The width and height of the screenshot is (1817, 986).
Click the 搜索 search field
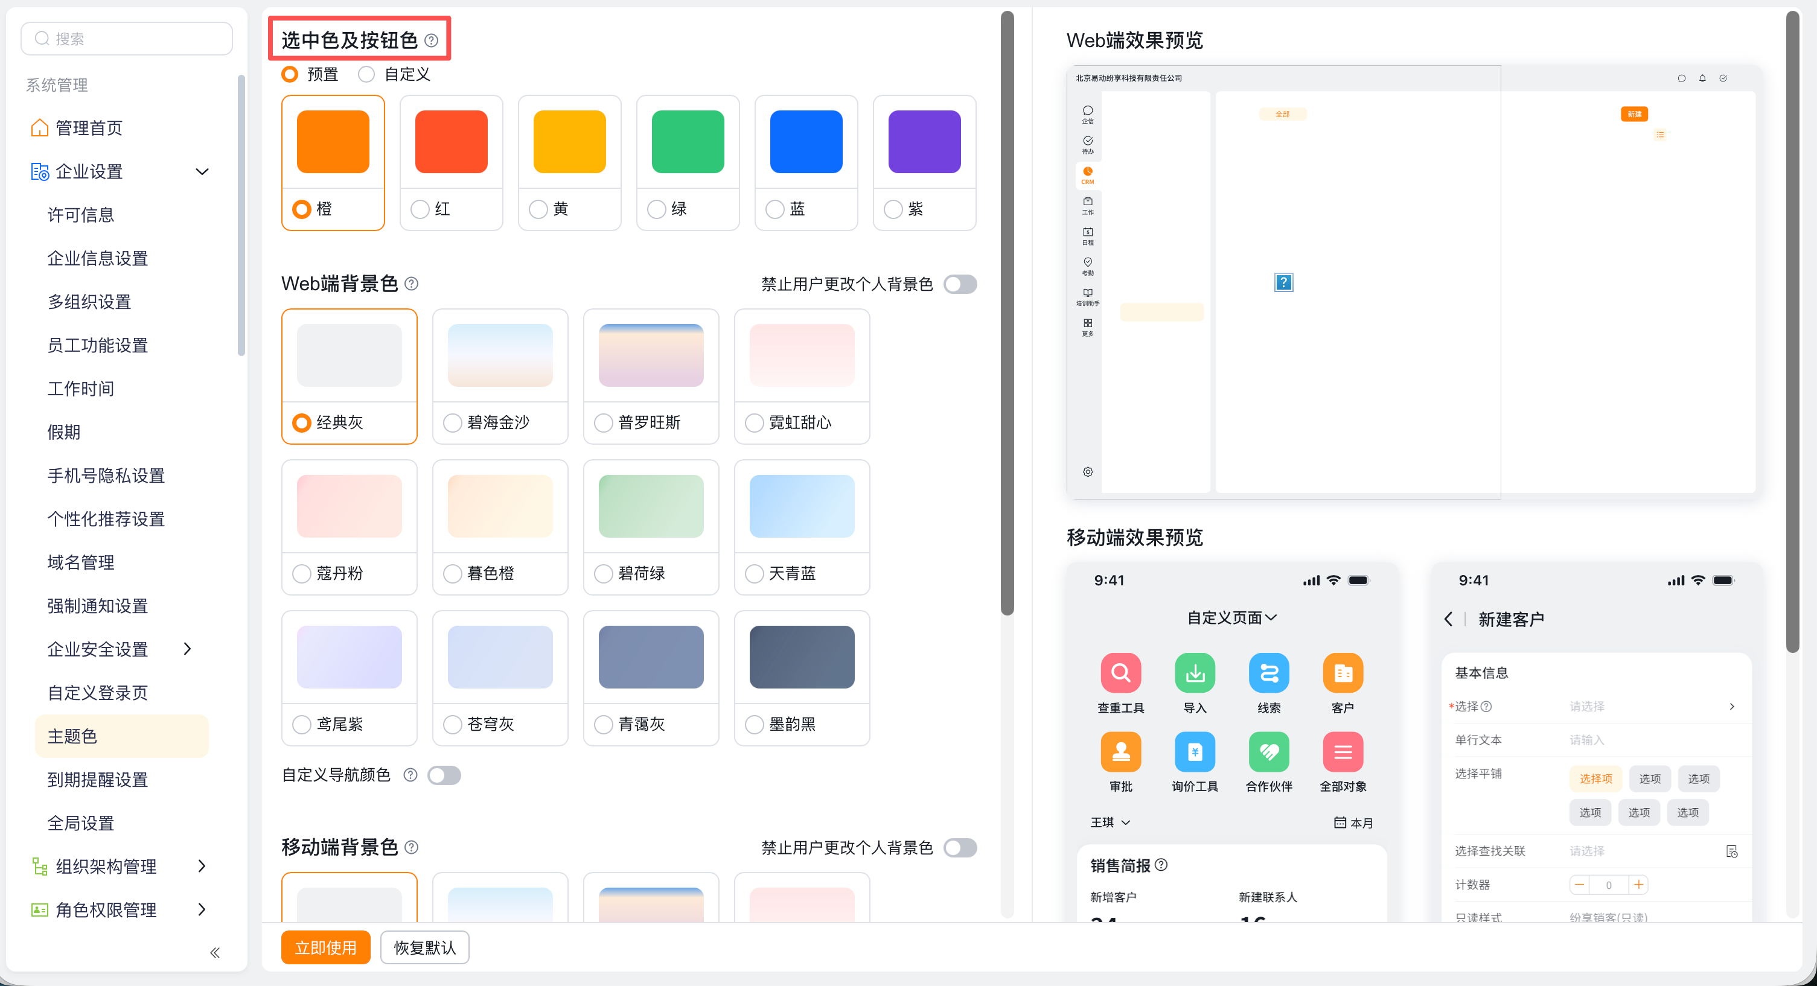[127, 38]
